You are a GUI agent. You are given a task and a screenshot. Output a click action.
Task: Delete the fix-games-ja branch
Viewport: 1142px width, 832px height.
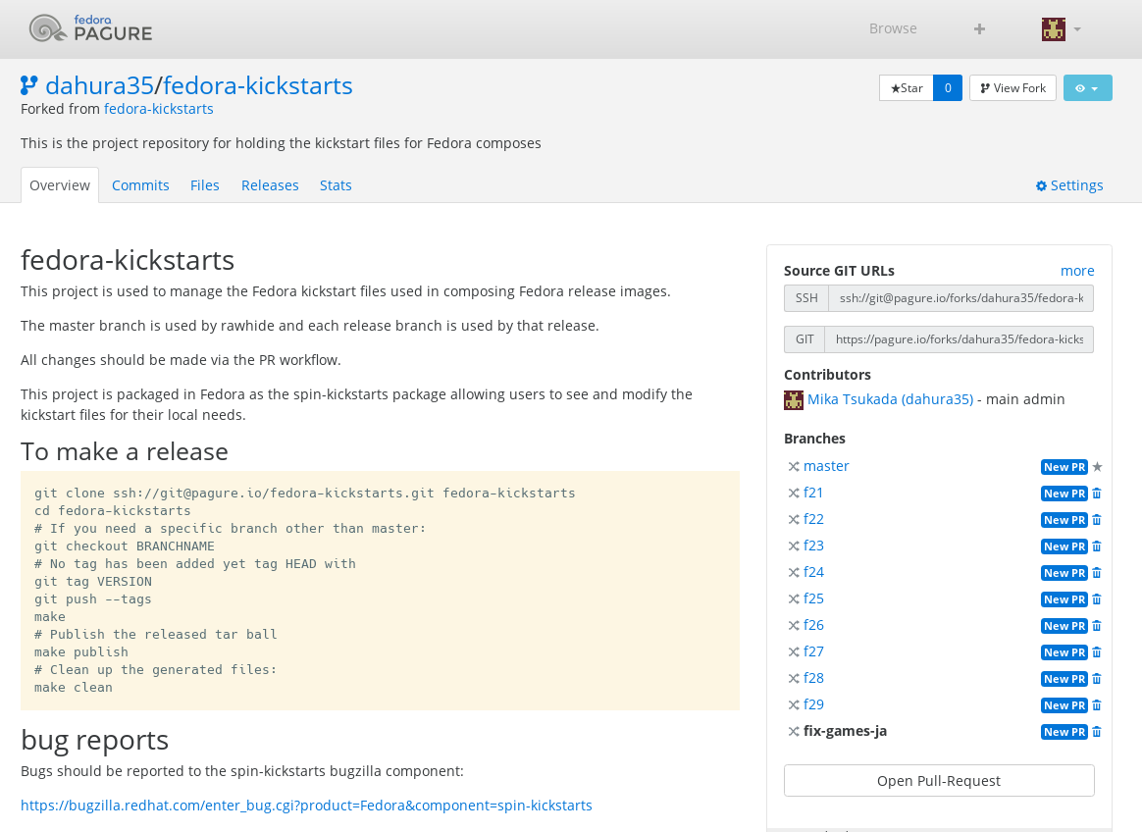click(x=1097, y=732)
